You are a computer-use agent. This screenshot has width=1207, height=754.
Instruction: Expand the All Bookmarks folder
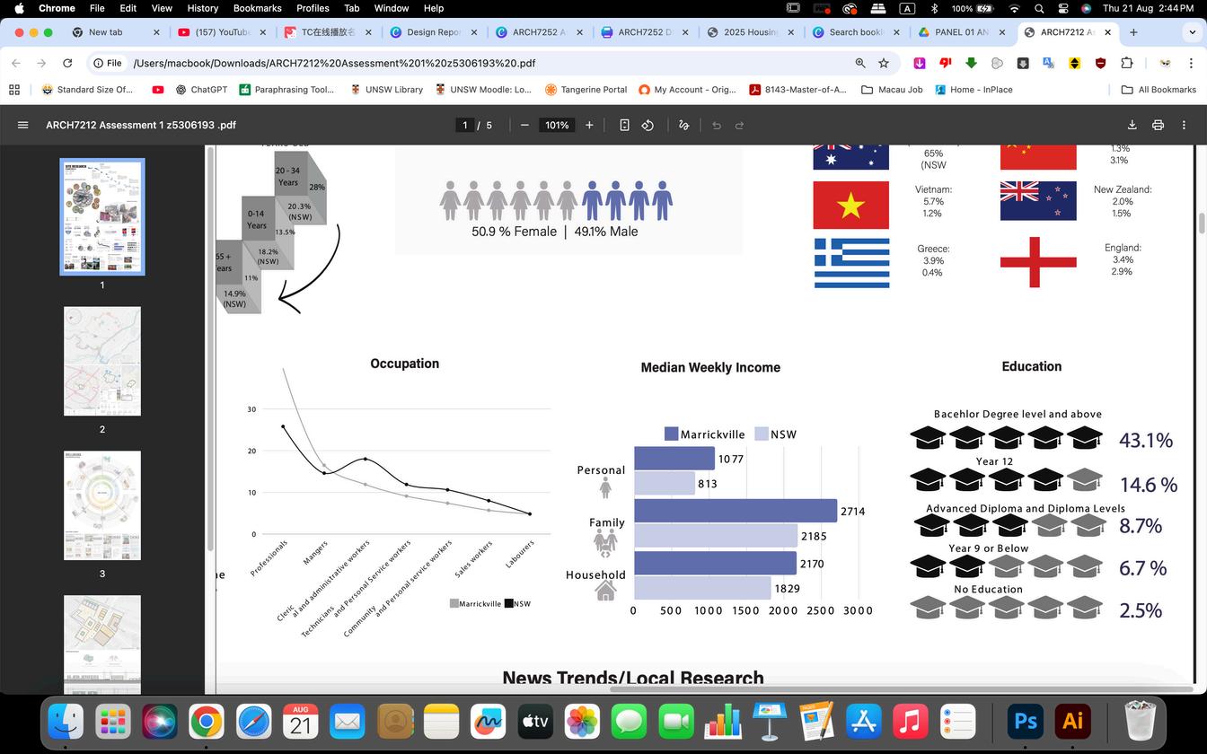click(1159, 90)
